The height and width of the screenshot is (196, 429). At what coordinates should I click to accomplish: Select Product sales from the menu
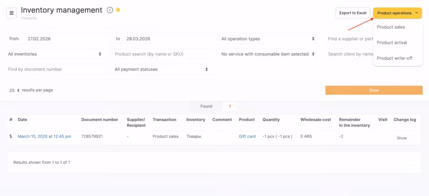tap(390, 27)
